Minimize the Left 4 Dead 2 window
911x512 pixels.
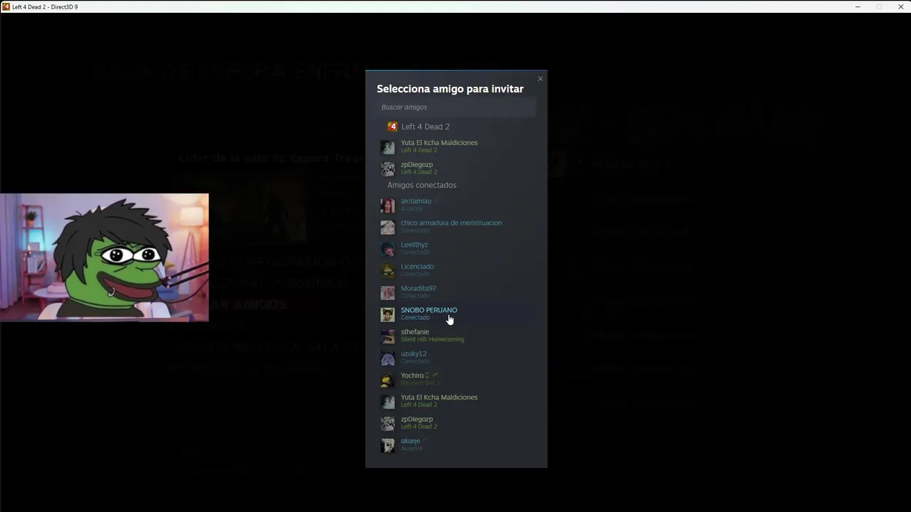858,6
